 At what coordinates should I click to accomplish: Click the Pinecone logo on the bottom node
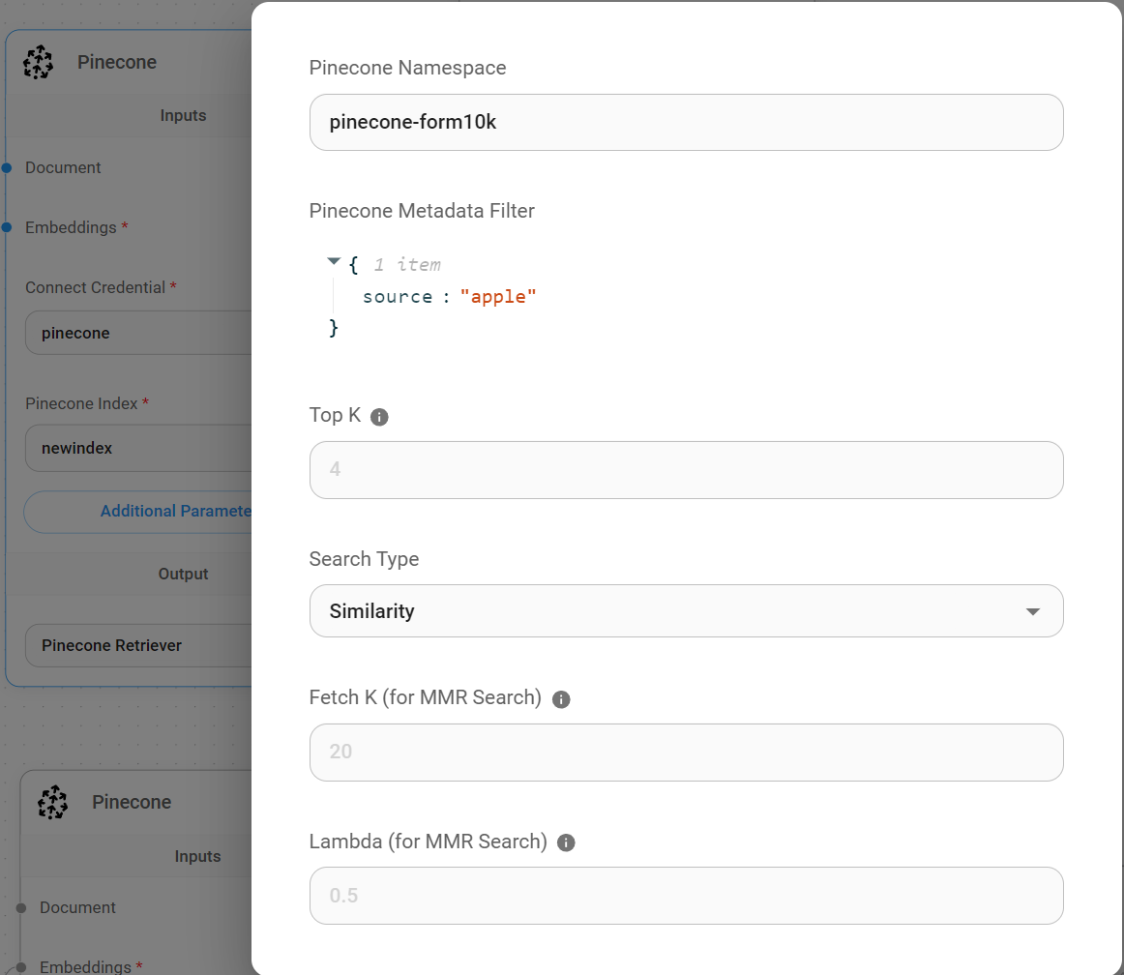point(53,802)
